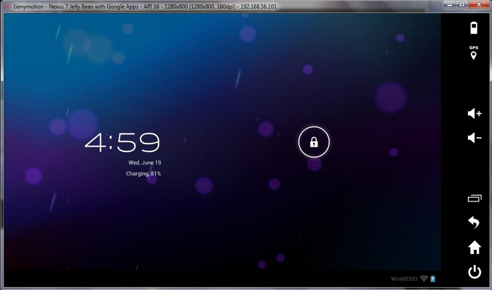Maximize the Genymotion window

tap(462, 4)
